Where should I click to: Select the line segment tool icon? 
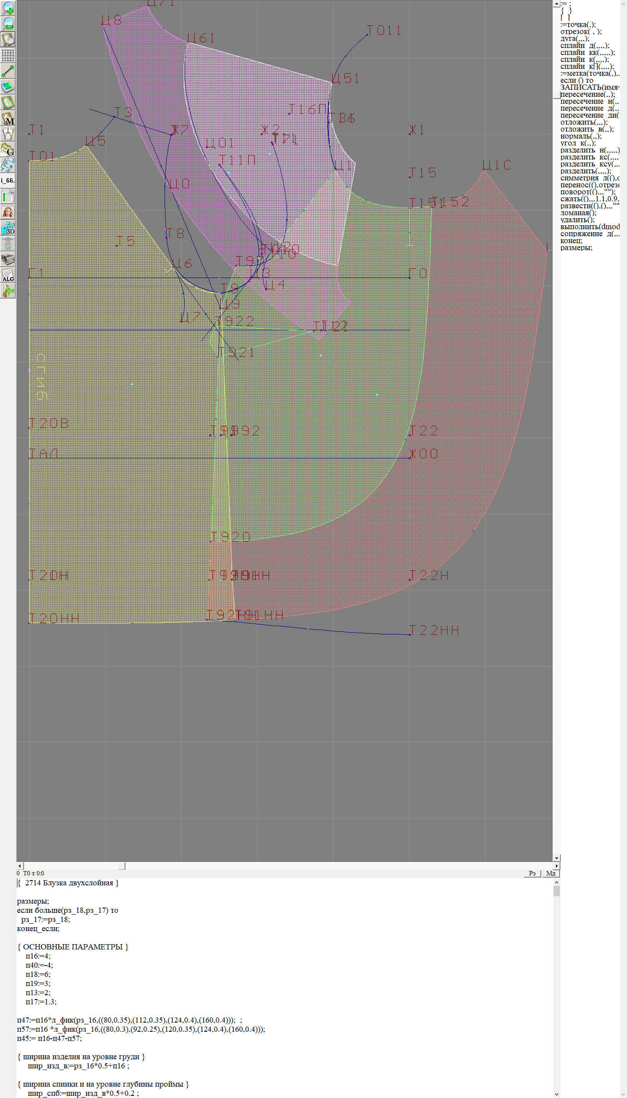click(x=8, y=71)
